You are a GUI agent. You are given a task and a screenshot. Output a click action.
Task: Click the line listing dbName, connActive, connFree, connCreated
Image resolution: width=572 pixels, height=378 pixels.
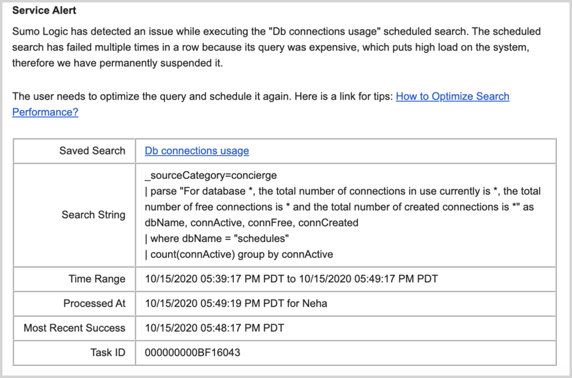(x=251, y=223)
